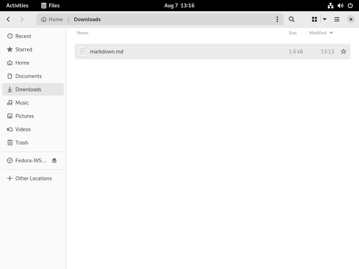Star the markdown.md file
The image size is (359, 269).
[x=344, y=51]
